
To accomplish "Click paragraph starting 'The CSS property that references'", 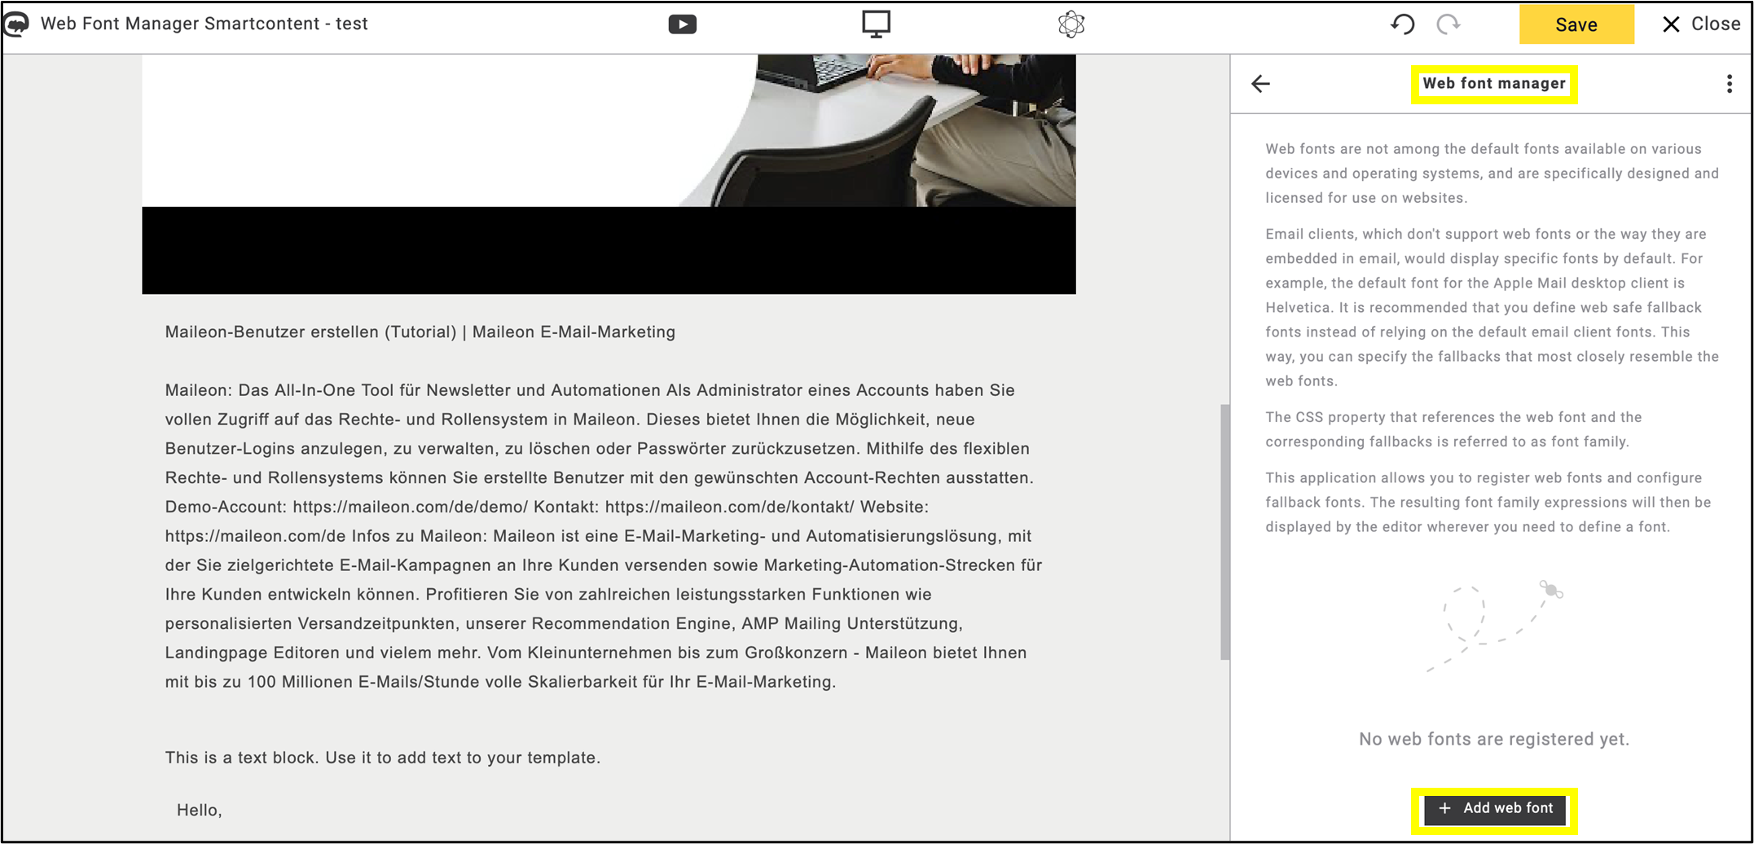I will pyautogui.click(x=1454, y=429).
